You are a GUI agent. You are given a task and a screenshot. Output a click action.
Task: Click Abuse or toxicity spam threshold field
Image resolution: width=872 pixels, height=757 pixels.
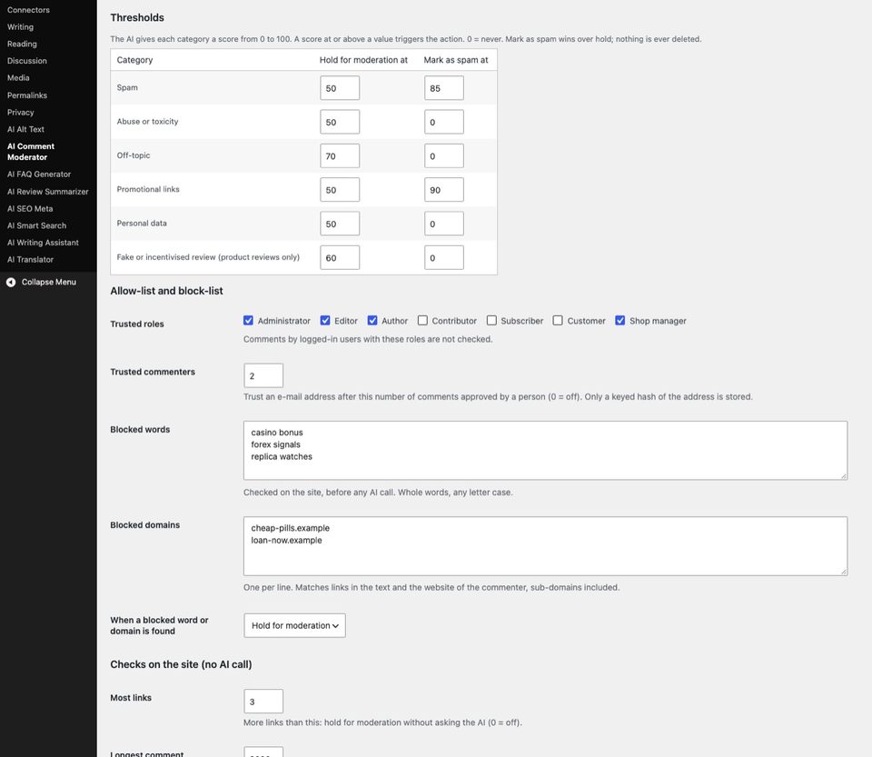[444, 123]
